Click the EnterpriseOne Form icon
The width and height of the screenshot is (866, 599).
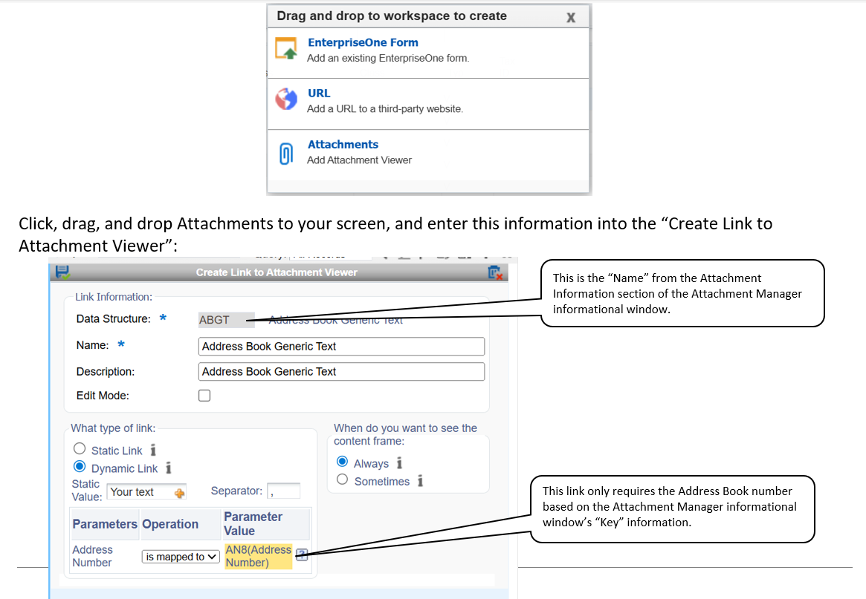[x=286, y=49]
